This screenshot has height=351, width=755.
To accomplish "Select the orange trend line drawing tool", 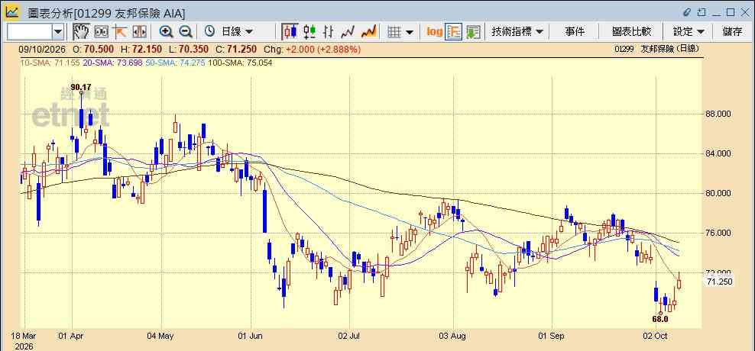I will pos(120,32).
